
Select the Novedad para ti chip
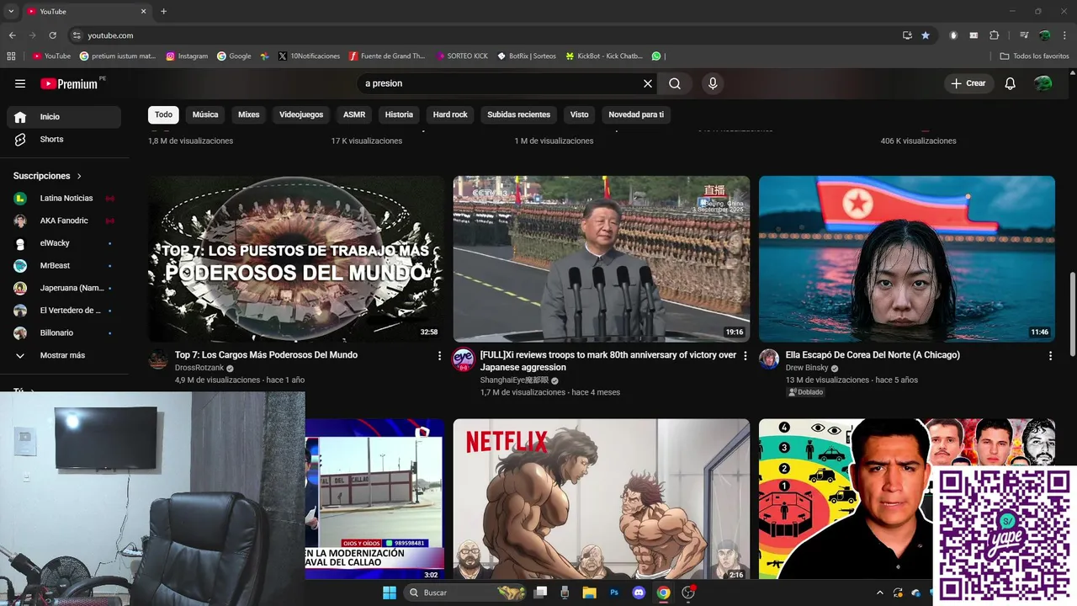click(x=636, y=114)
